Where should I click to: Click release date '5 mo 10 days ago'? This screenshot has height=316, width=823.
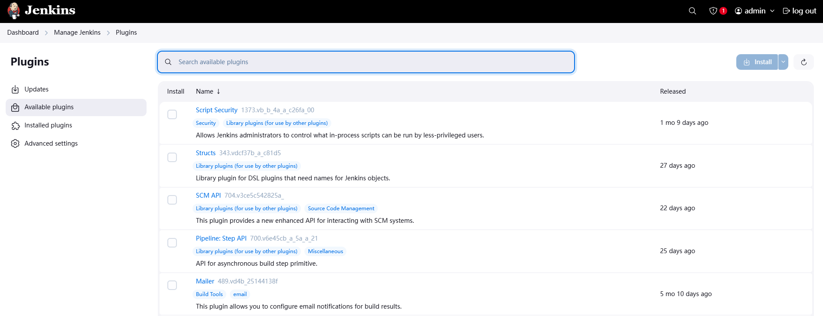pyautogui.click(x=686, y=294)
